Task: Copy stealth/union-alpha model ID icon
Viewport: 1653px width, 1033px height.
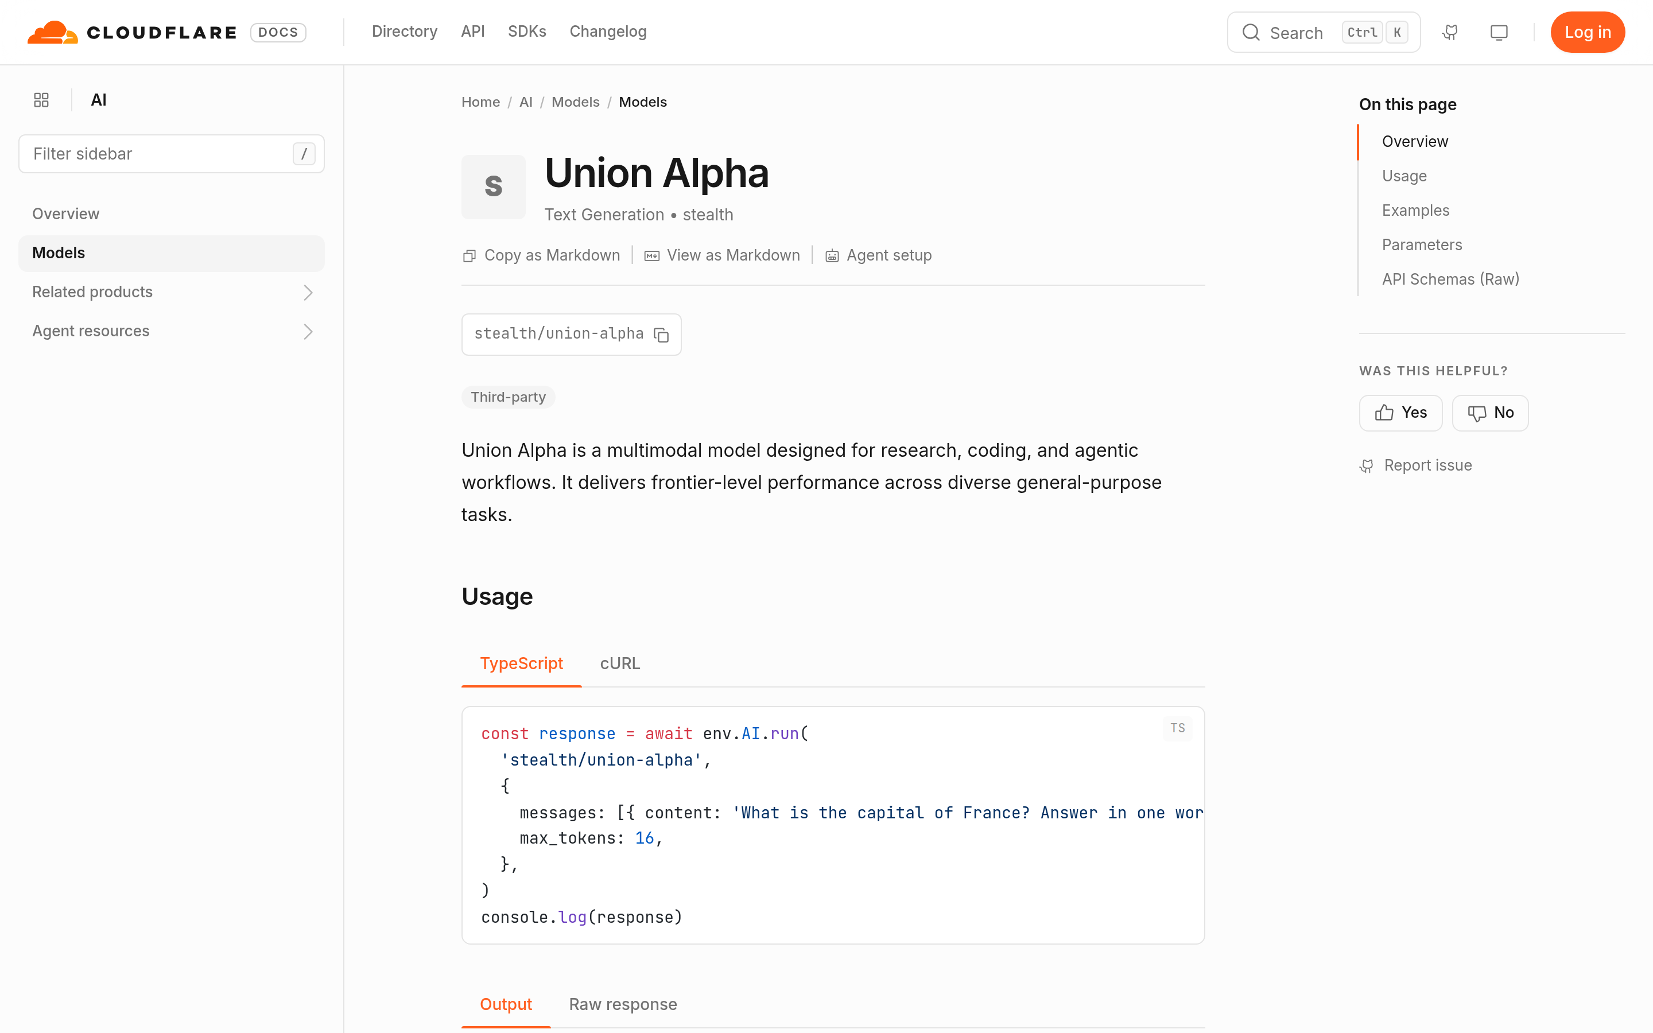Action: 661,334
